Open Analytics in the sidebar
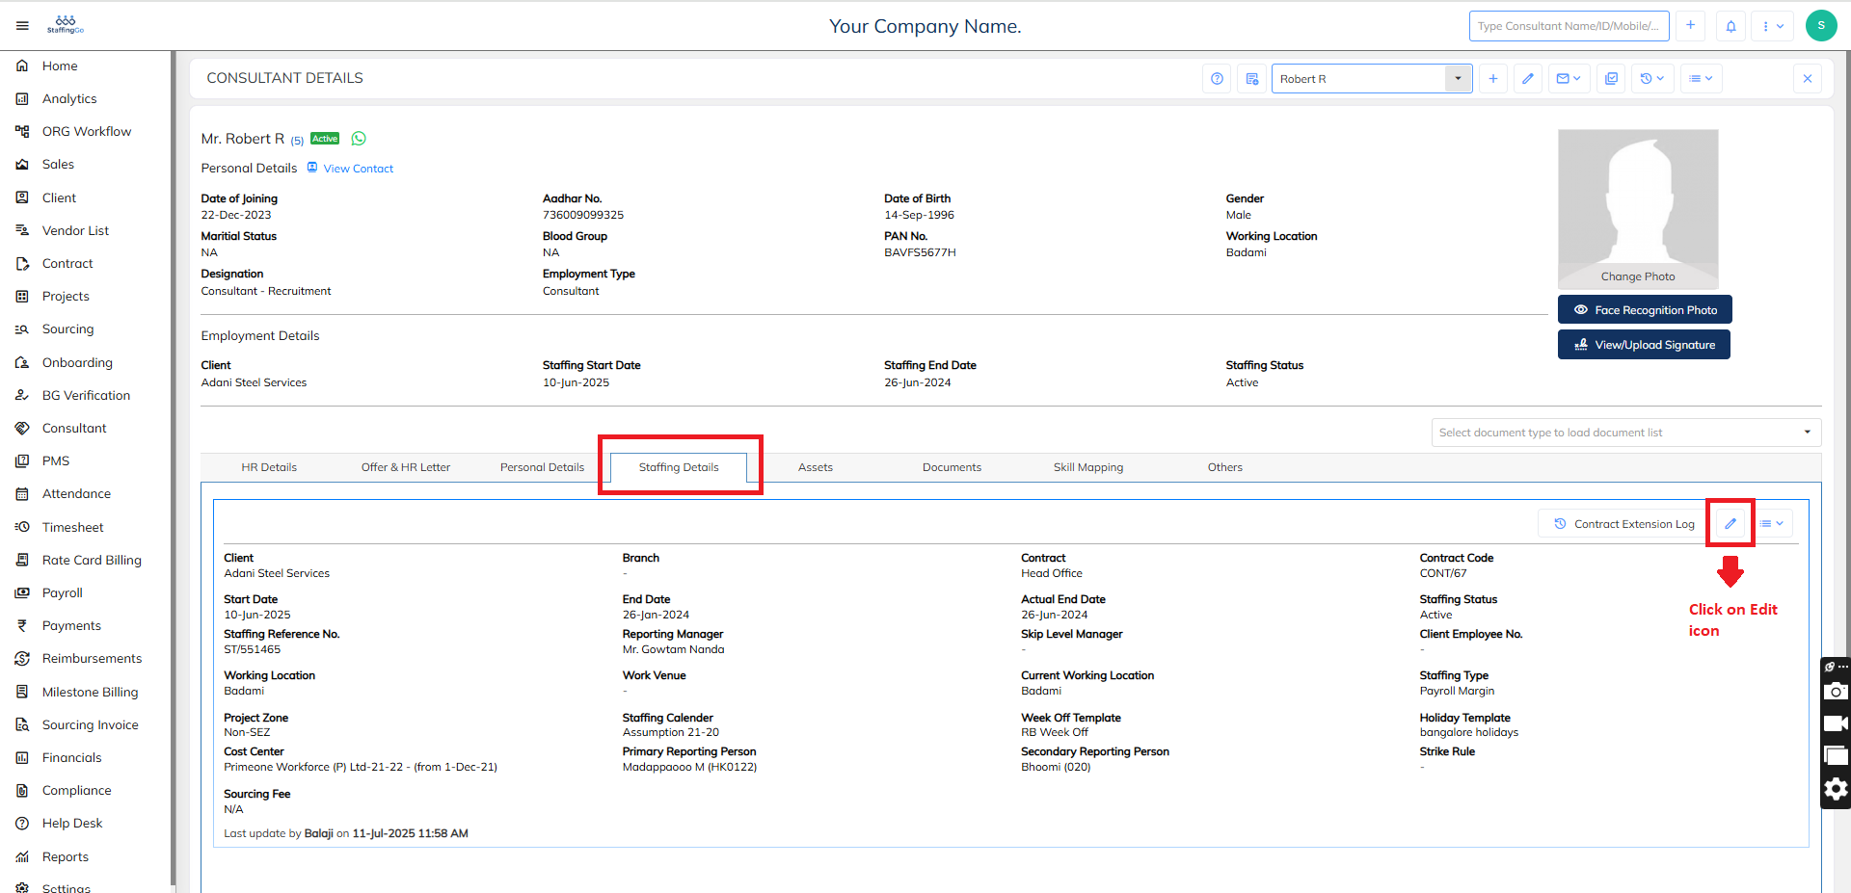The height and width of the screenshot is (893, 1851). coord(69,99)
